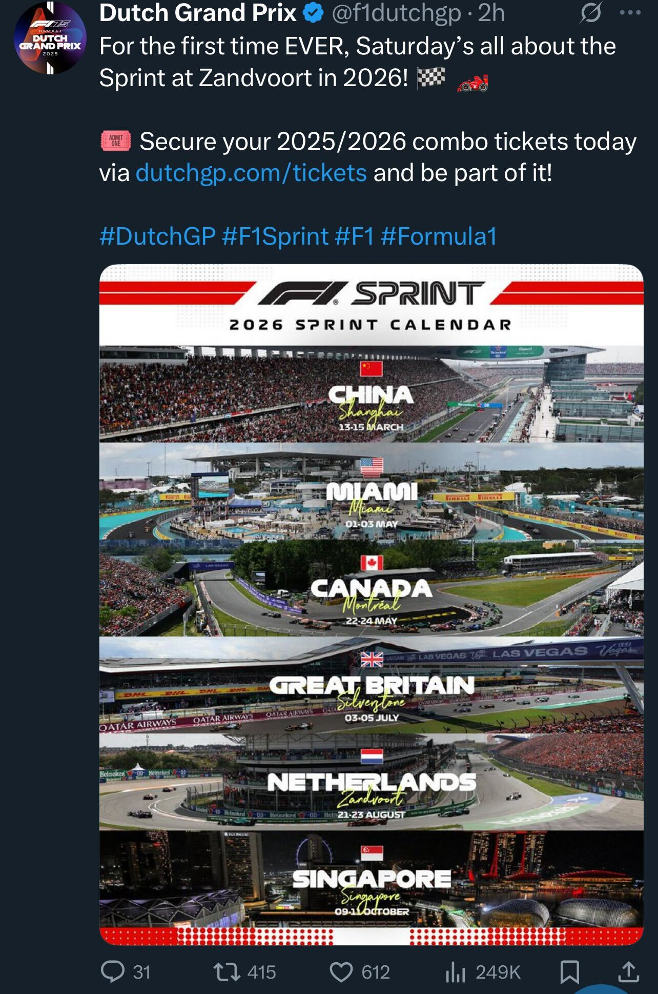658x994 pixels.
Task: Share the tweet via upload icon
Action: (x=628, y=971)
